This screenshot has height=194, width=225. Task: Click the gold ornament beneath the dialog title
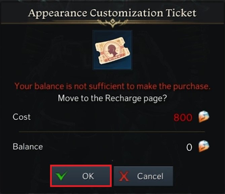[112, 23]
